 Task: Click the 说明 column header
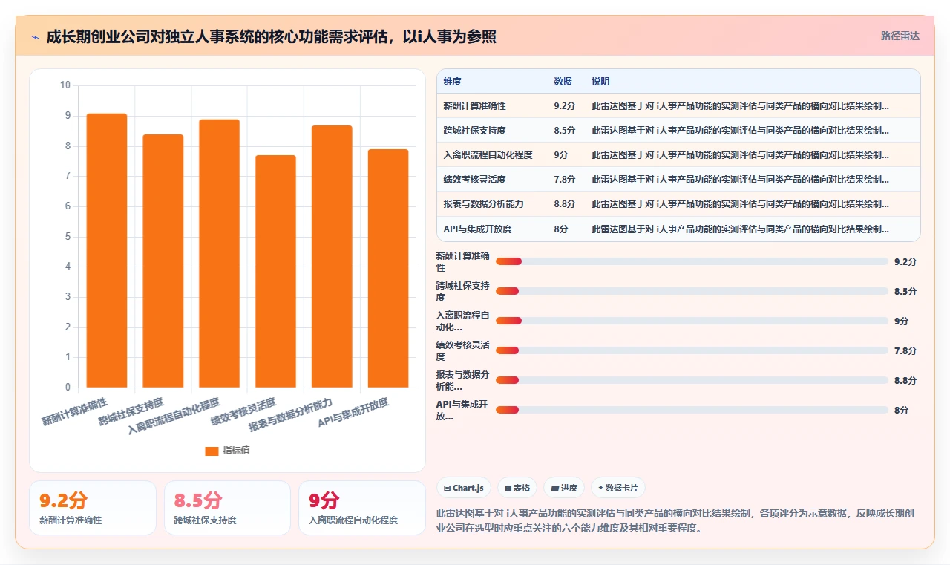tap(600, 82)
